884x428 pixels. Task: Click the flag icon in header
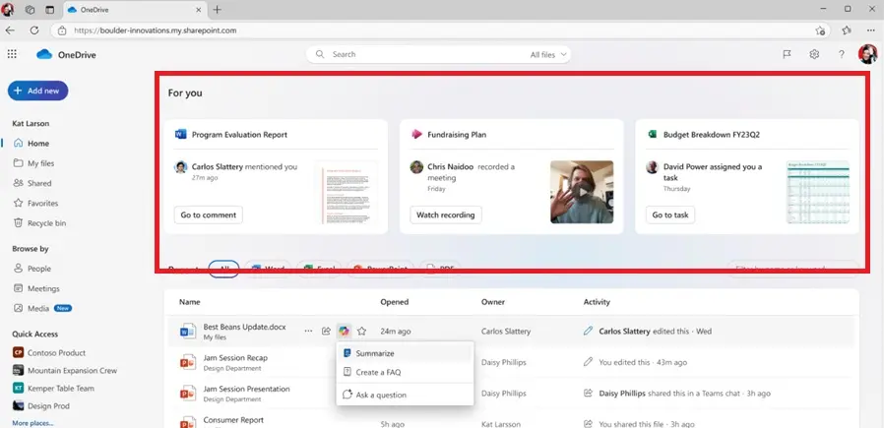tap(787, 54)
